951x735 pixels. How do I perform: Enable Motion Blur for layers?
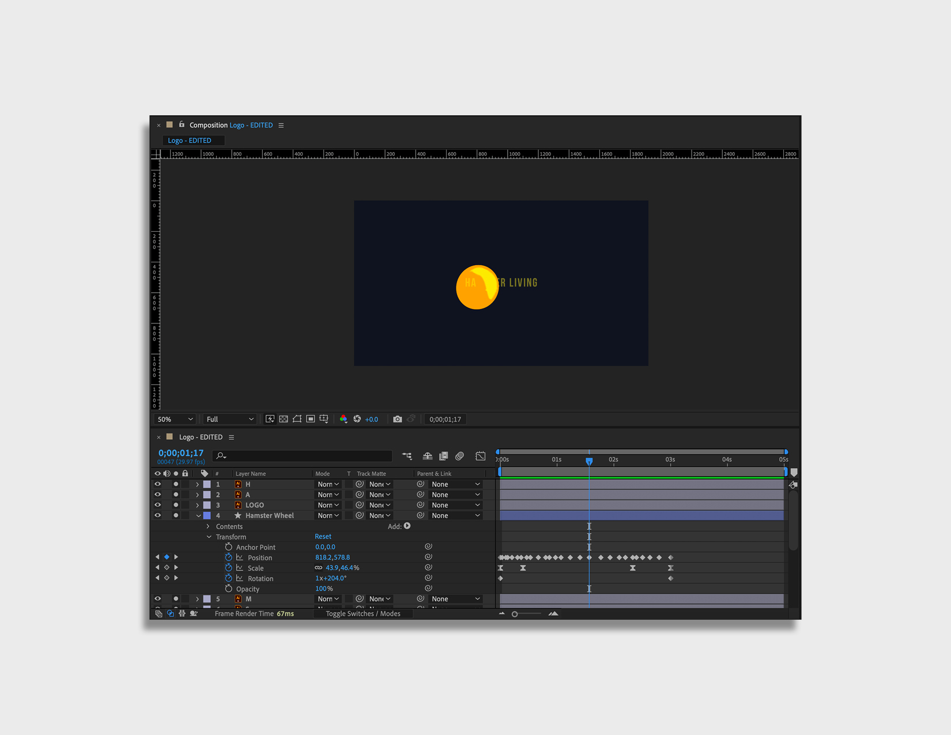(459, 456)
